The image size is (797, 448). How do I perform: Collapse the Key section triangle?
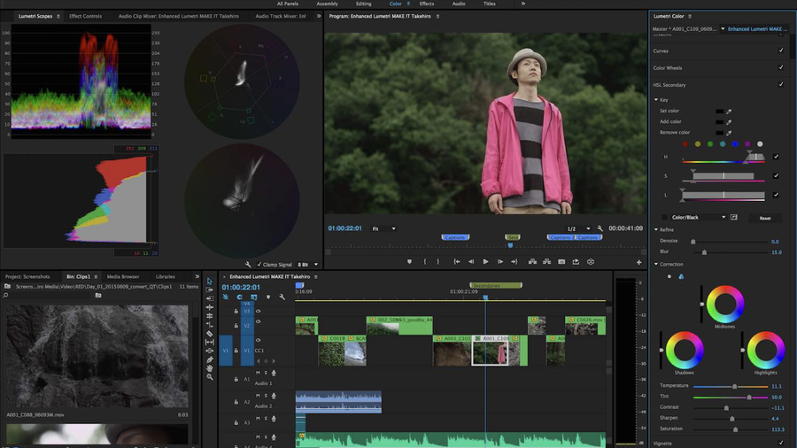point(656,100)
